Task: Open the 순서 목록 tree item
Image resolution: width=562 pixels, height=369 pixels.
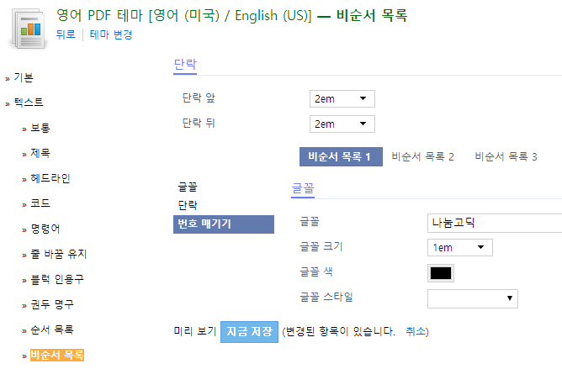Action: click(52, 329)
